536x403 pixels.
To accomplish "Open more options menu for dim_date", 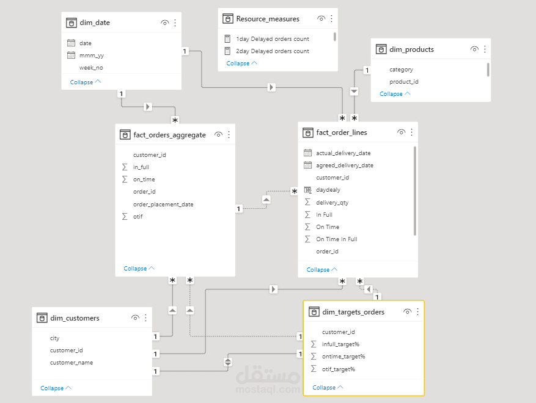I will tap(175, 23).
